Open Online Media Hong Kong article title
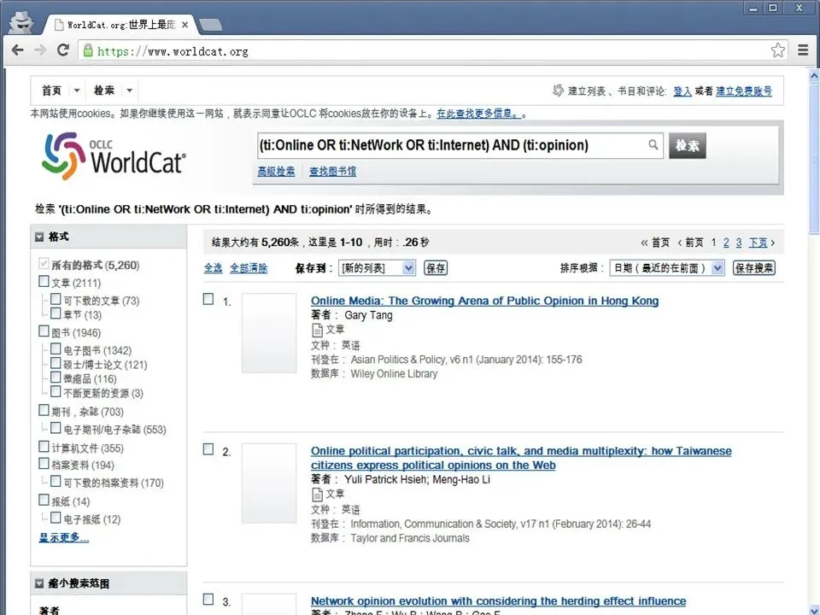 coord(485,301)
